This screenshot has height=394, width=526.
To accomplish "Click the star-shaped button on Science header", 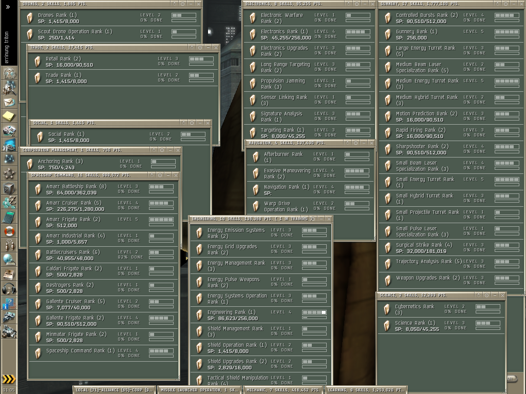I will (478, 295).
